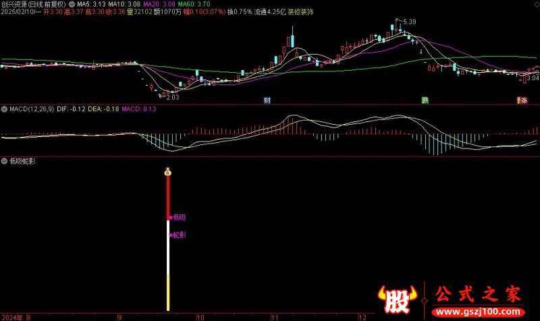The image size is (540, 321).
Task: Click the yellow segment of signal bar
Action: point(168,293)
